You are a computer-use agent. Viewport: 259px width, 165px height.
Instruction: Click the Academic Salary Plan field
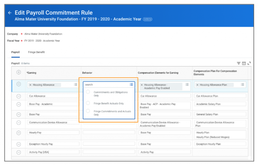[220, 104]
